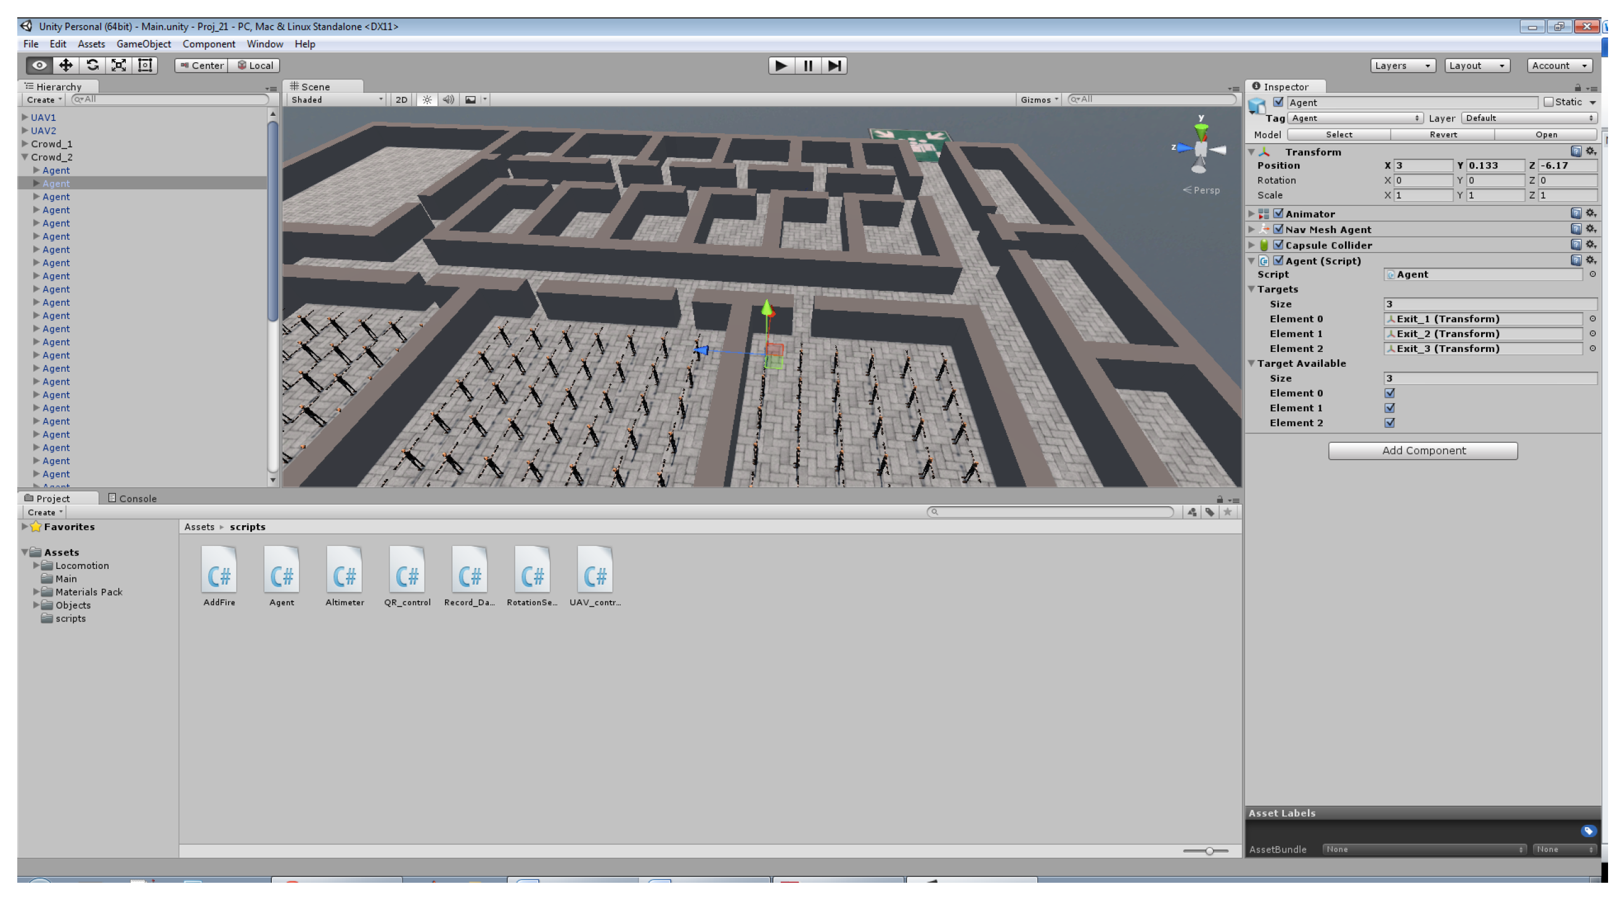Image resolution: width=1621 pixels, height=900 pixels.
Task: Select the Move tool in toolbar
Action: (65, 65)
